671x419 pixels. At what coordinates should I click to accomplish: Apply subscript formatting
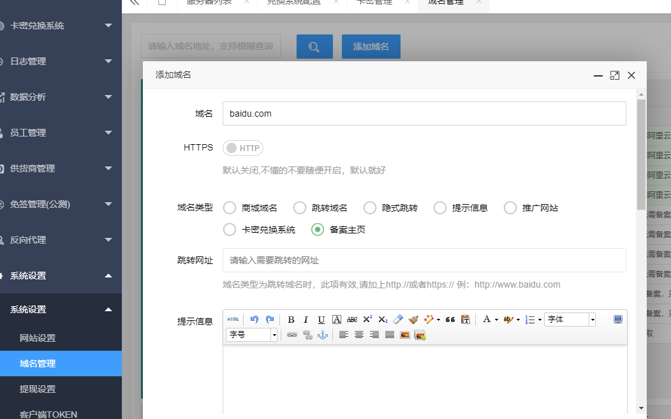click(x=383, y=320)
